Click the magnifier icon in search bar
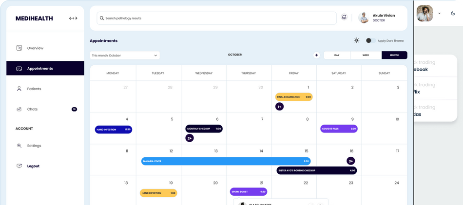The height and width of the screenshot is (205, 463). click(102, 19)
